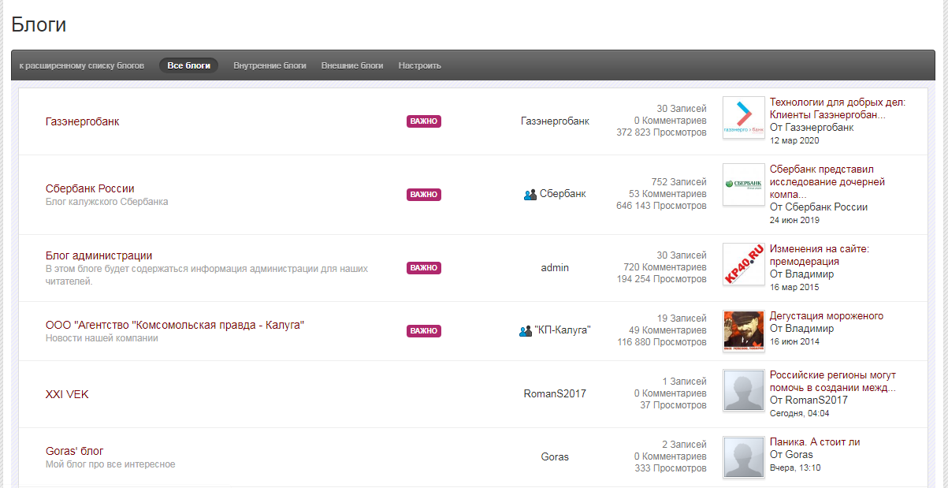Click the 720 Комментариев text

pyautogui.click(x=665, y=267)
